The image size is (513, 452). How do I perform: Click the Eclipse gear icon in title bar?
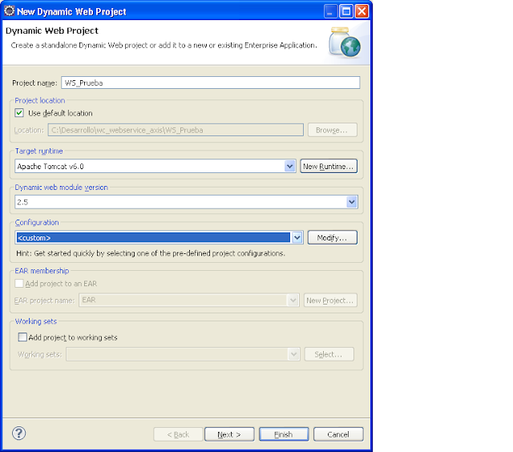coord(9,11)
